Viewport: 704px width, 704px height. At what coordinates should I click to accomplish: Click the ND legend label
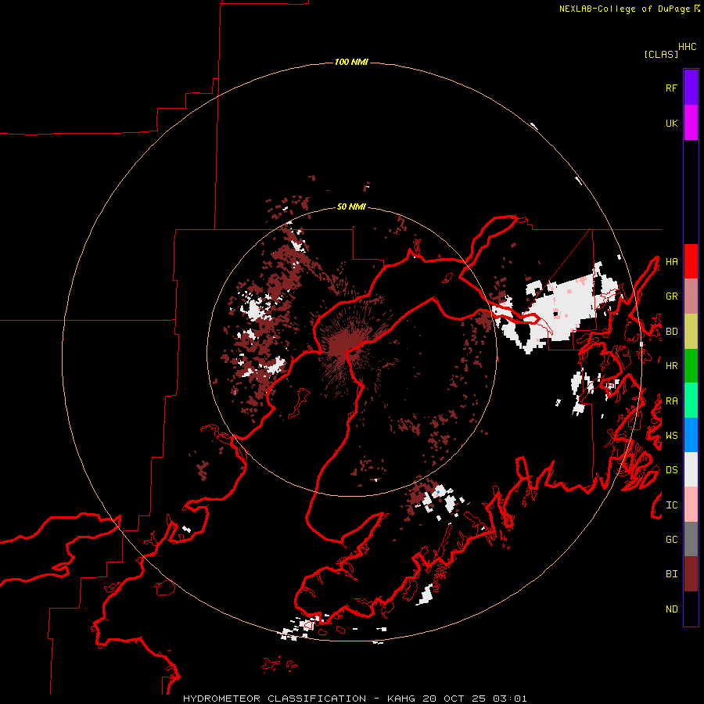coord(671,609)
